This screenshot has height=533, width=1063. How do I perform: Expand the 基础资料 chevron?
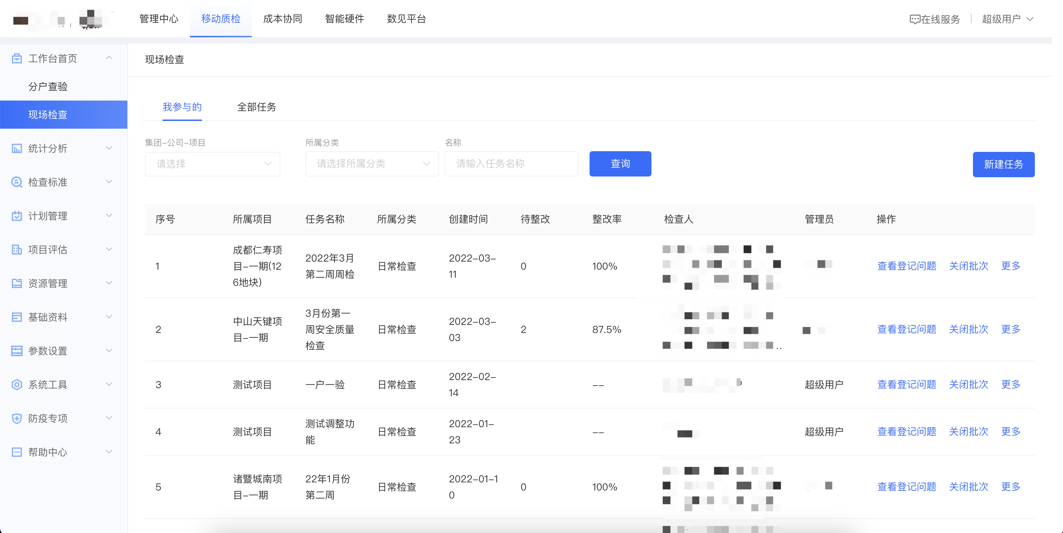tap(109, 317)
